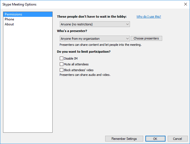Click the Choose presenters button
The height and width of the screenshot is (144, 190).
coord(146,39)
